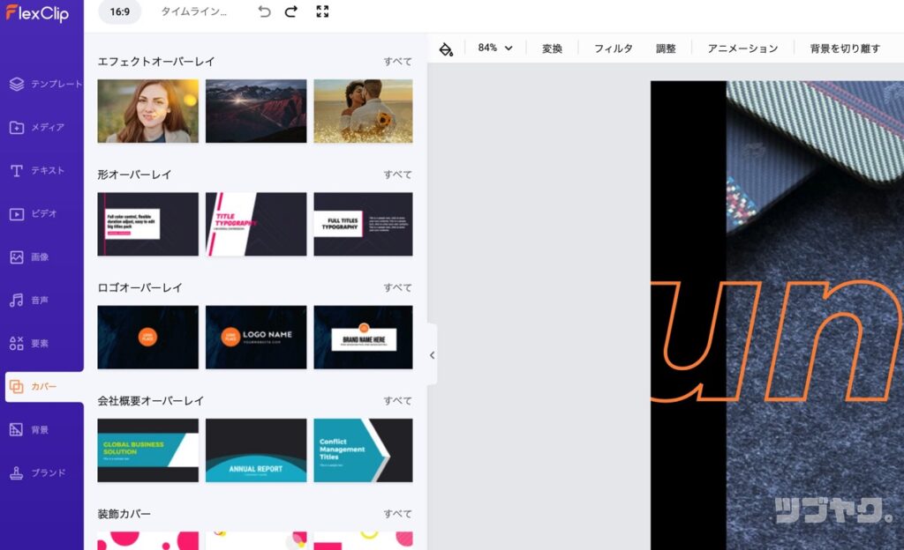Open the フィルタ toolbar option
Viewport: 904px width, 550px height.
coord(614,48)
